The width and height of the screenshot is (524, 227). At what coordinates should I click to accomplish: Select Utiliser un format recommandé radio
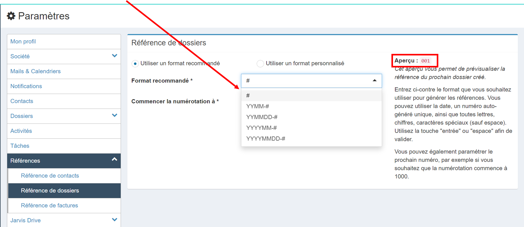point(135,64)
